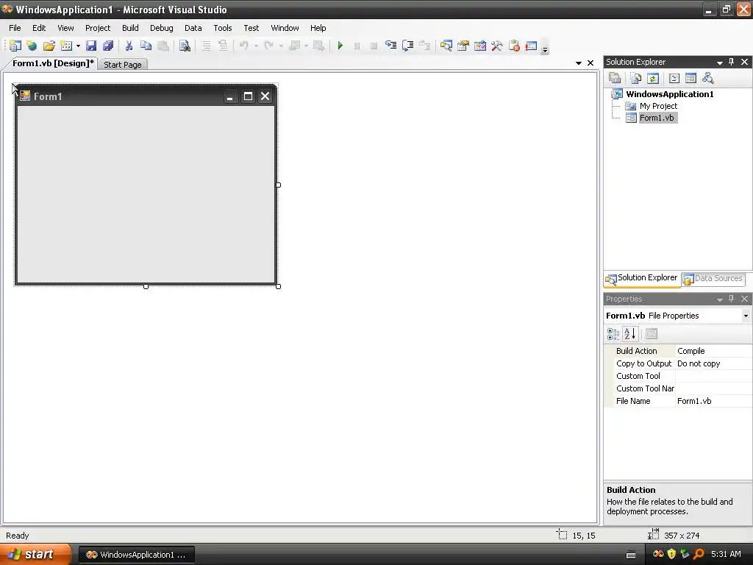The height and width of the screenshot is (565, 753).
Task: Toggle auto-hide pin on Properties panel
Action: (x=732, y=299)
